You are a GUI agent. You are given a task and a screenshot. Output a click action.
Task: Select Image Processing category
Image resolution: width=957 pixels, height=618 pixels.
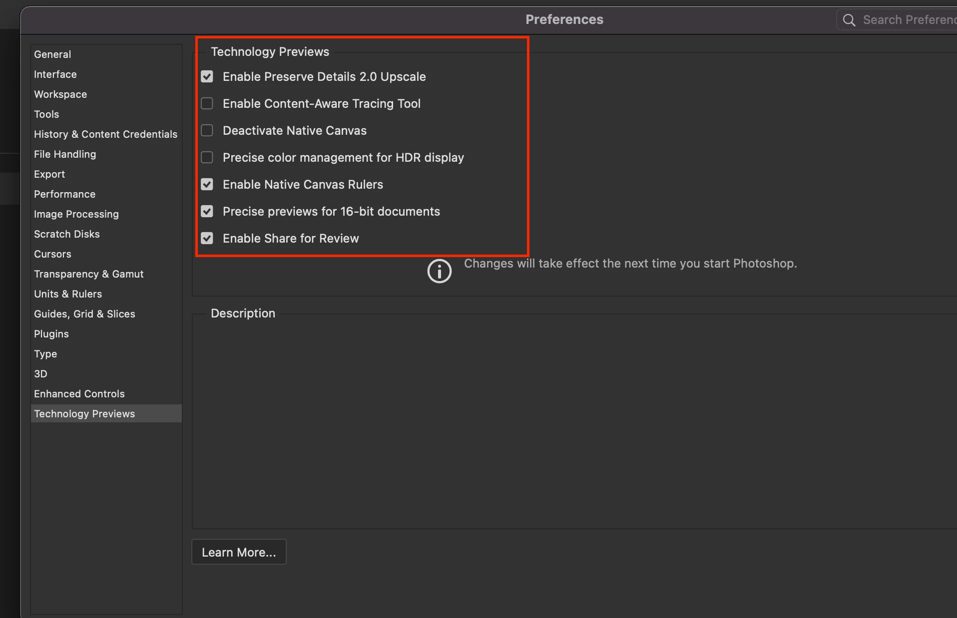tap(106, 214)
